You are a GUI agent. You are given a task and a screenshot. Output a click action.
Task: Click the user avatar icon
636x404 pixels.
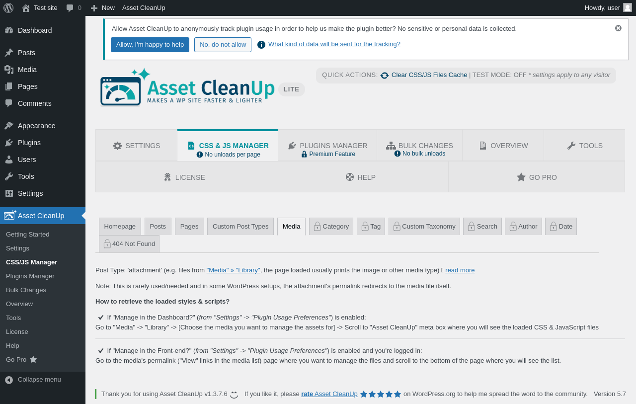click(x=628, y=7)
